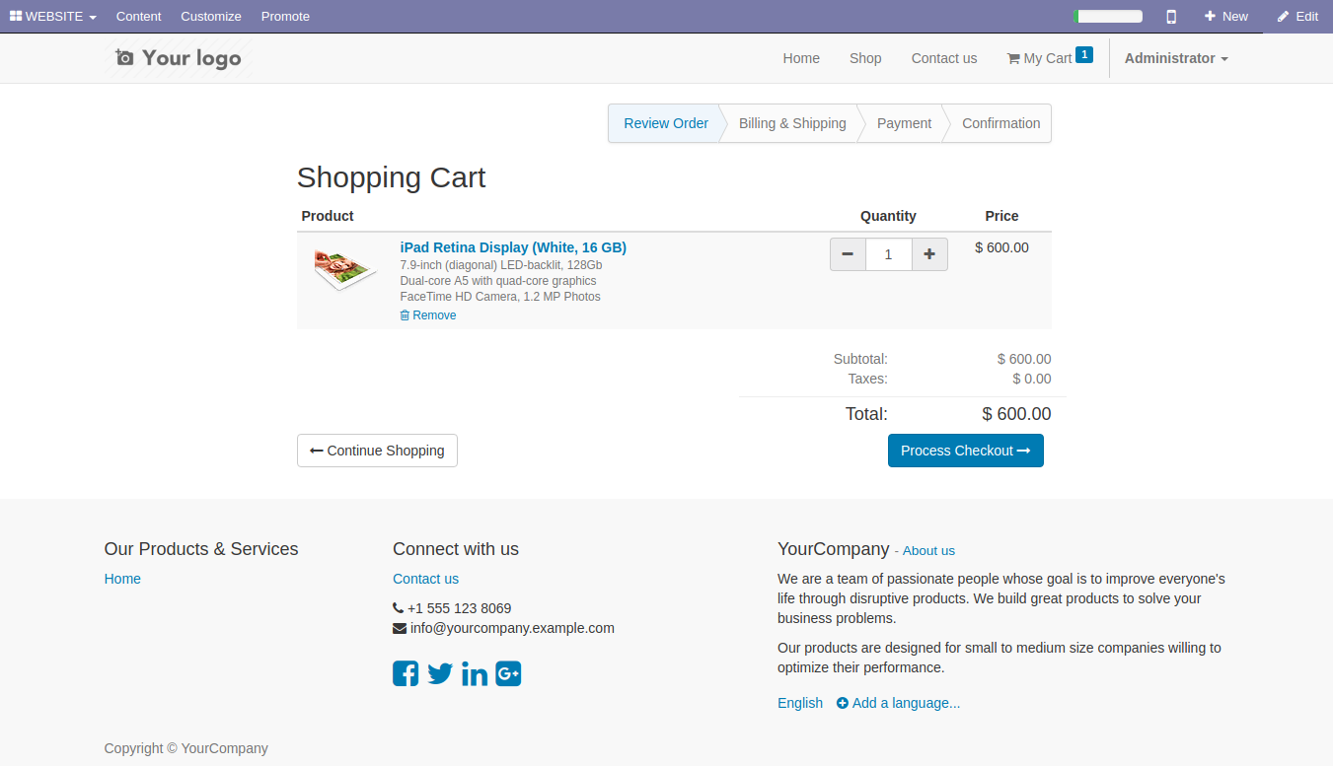
Task: Open the Facebook social icon
Action: click(x=406, y=673)
